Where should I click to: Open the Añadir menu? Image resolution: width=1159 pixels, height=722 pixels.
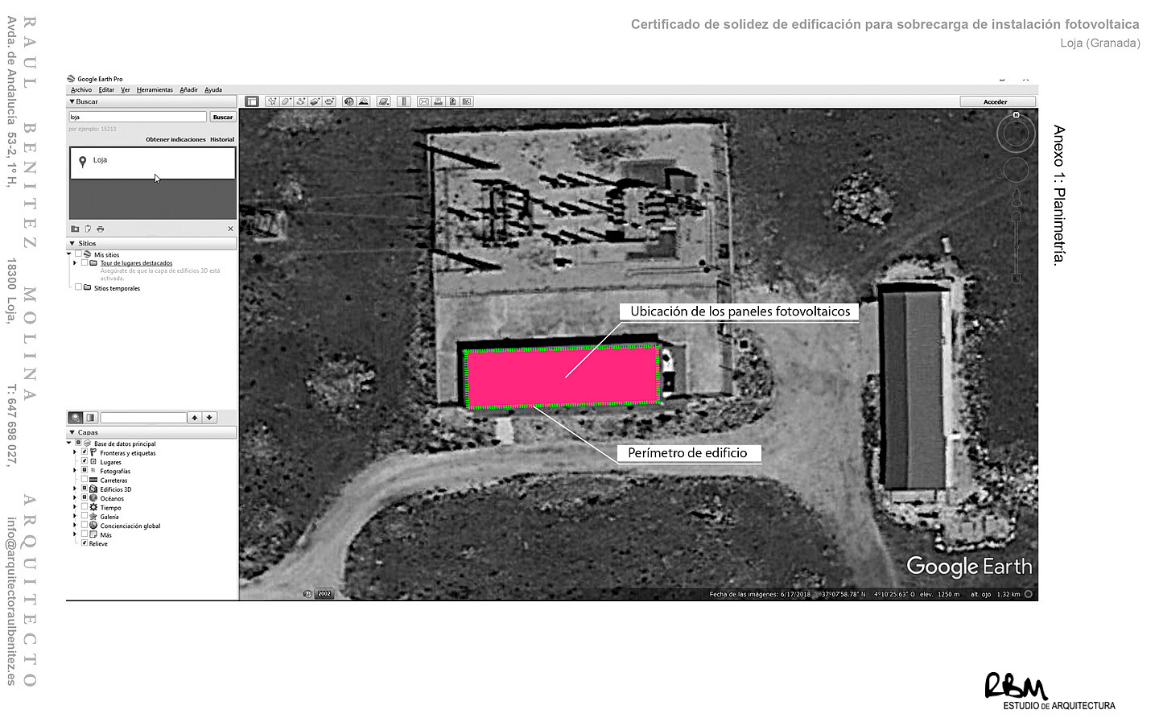[x=188, y=89]
